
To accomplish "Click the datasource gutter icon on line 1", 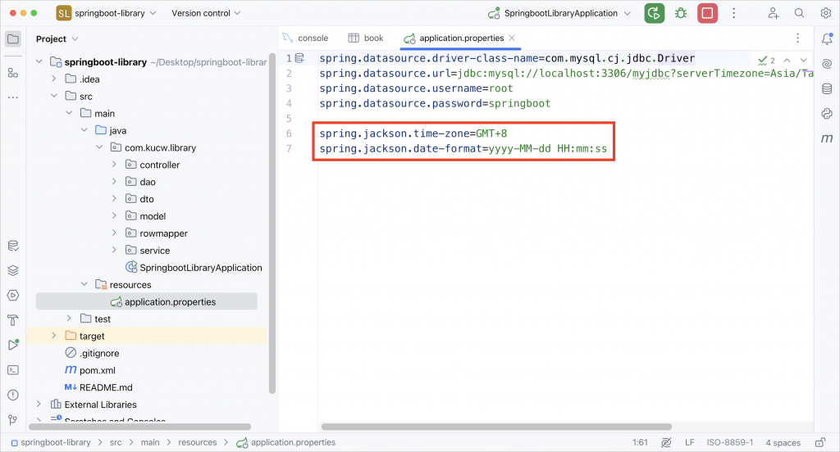I will [299, 58].
